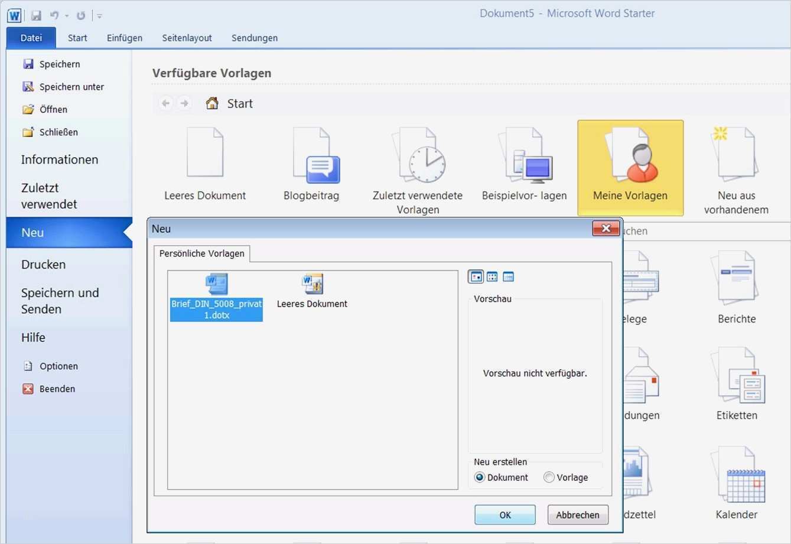Image resolution: width=791 pixels, height=544 pixels.
Task: Switch to the Einfügen ribbon tab
Action: click(125, 38)
